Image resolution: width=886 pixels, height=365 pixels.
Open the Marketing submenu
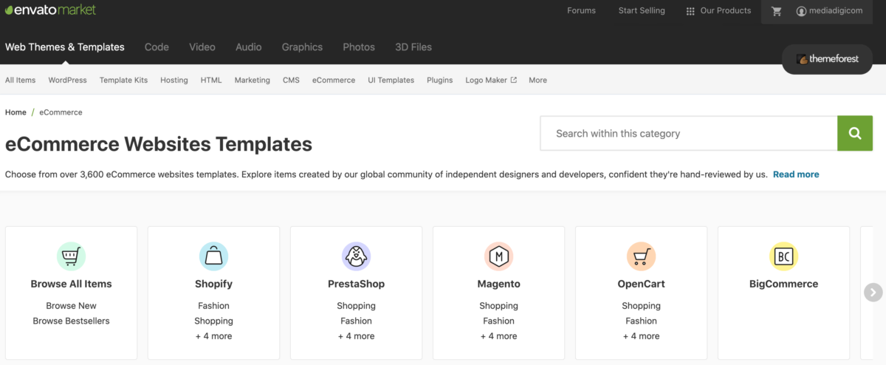tap(253, 80)
